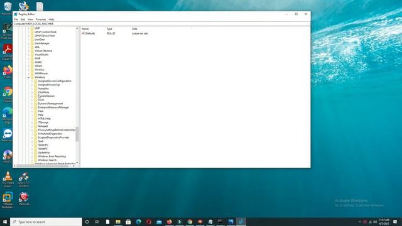This screenshot has width=402, height=226.
Task: Select the CurrentVersion key
Action: pos(46,96)
